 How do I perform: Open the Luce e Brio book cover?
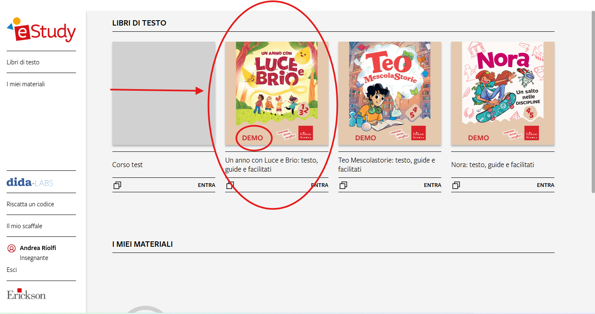click(277, 93)
